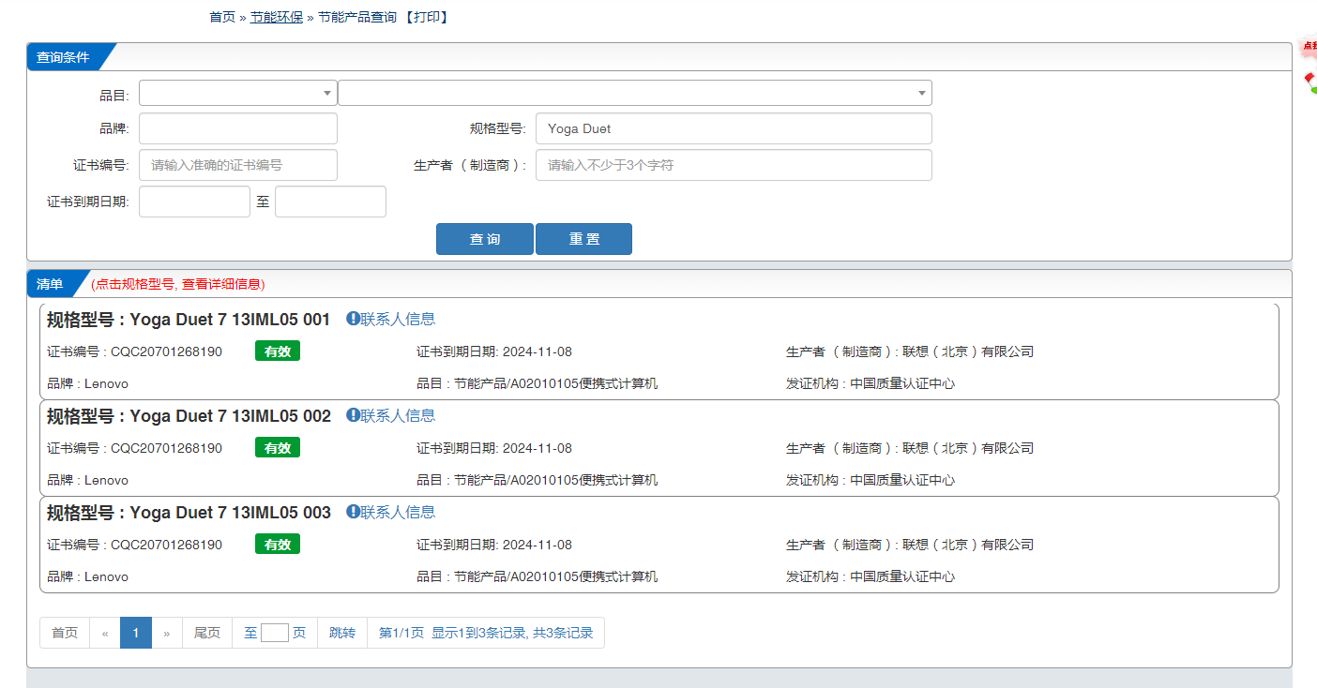This screenshot has width=1317, height=688.
Task: Click the 查询 search button
Action: pyautogui.click(x=485, y=239)
